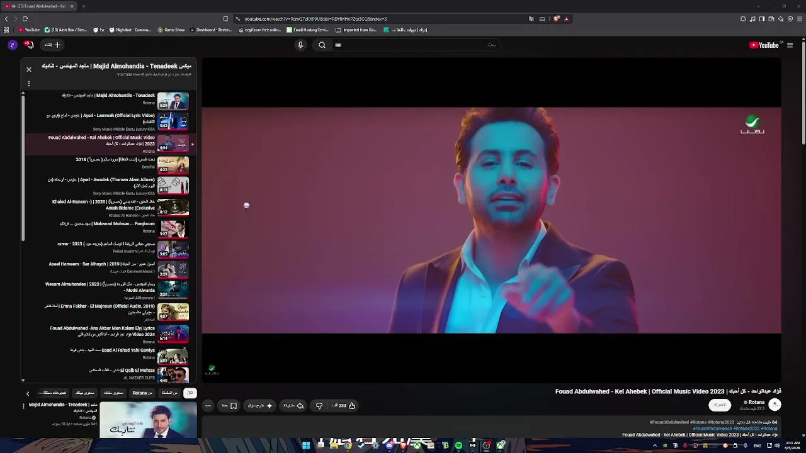The image size is (806, 453).
Task: Open the Brave Shields lion icon
Action: coord(557,19)
